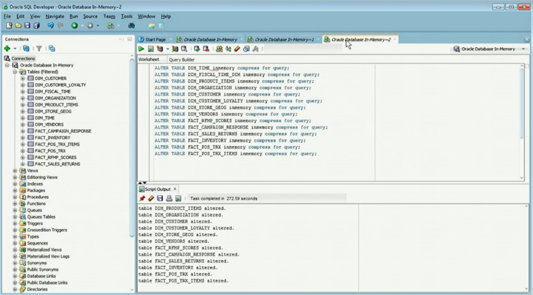533x295 pixels.
Task: Click the SQL editor vertical scrollbar
Action: tap(522, 104)
